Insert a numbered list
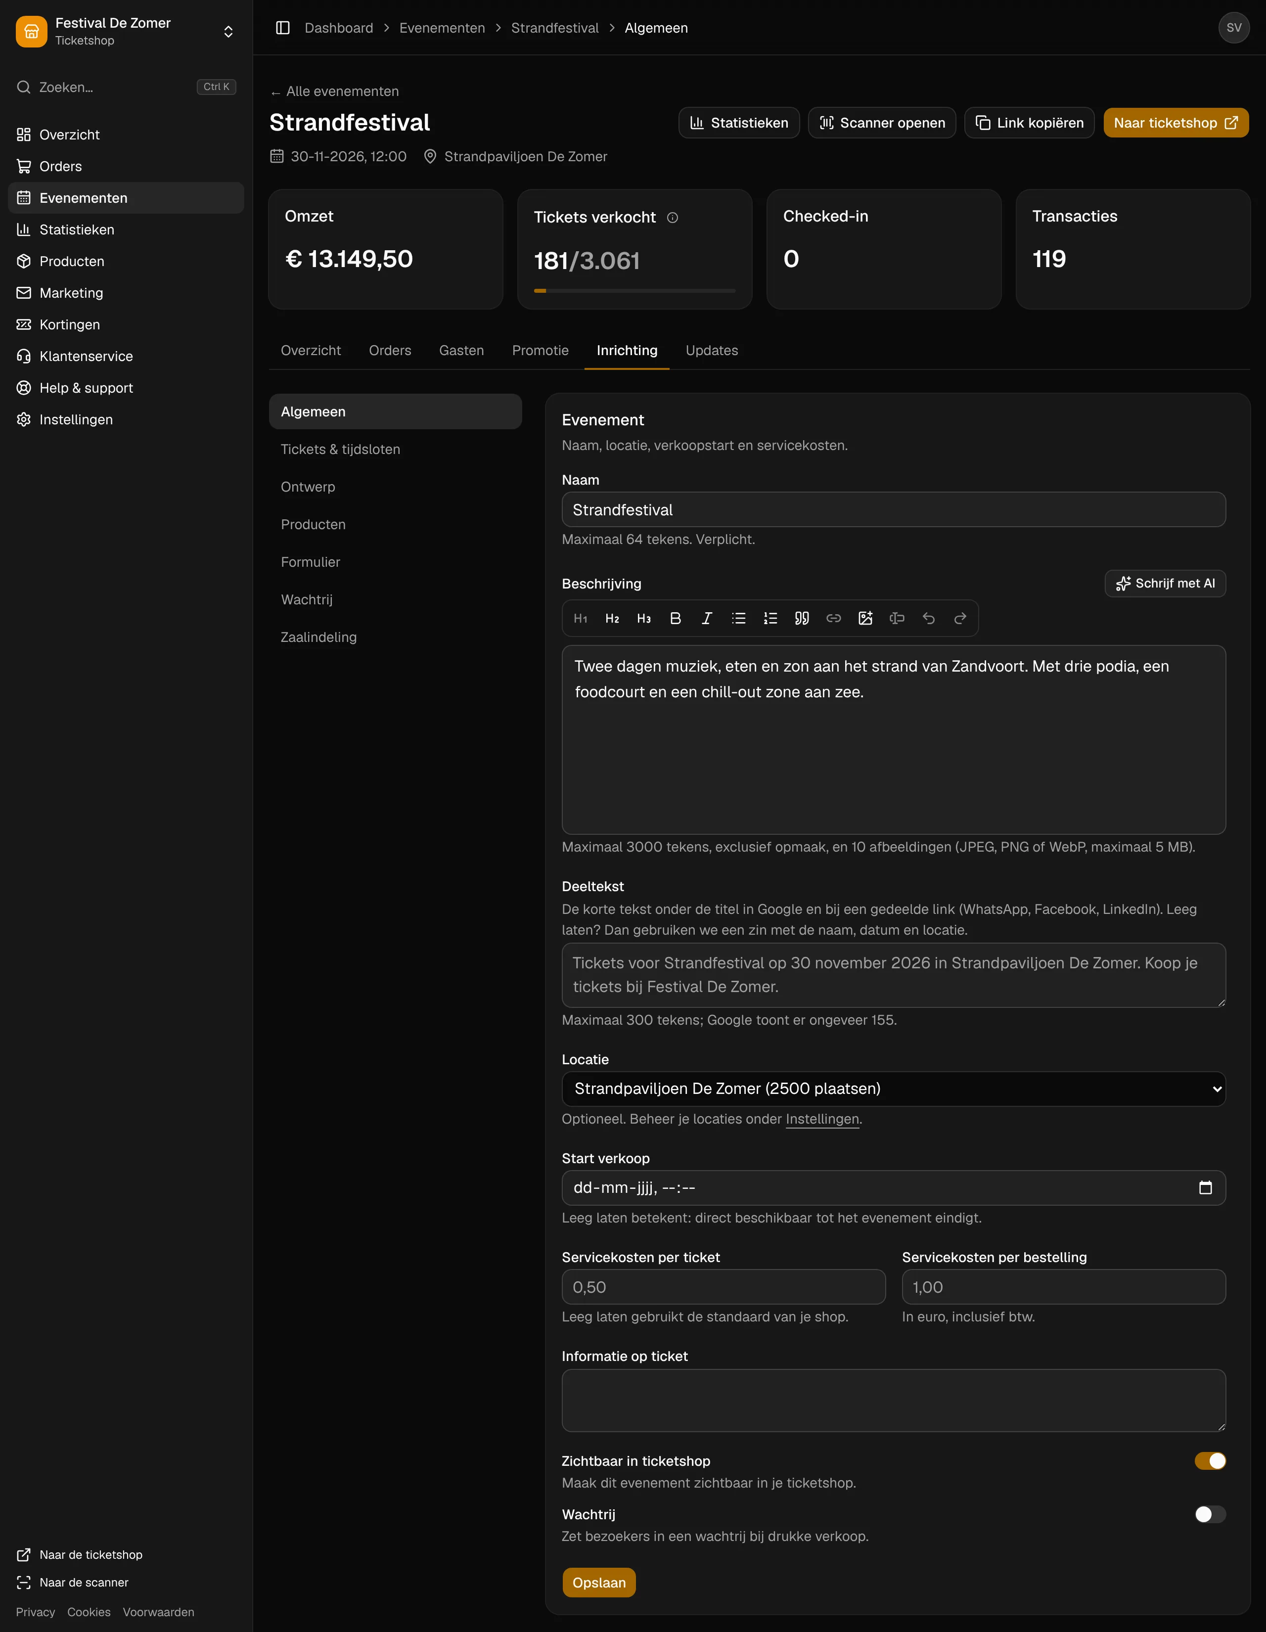The image size is (1266, 1632). tap(770, 618)
